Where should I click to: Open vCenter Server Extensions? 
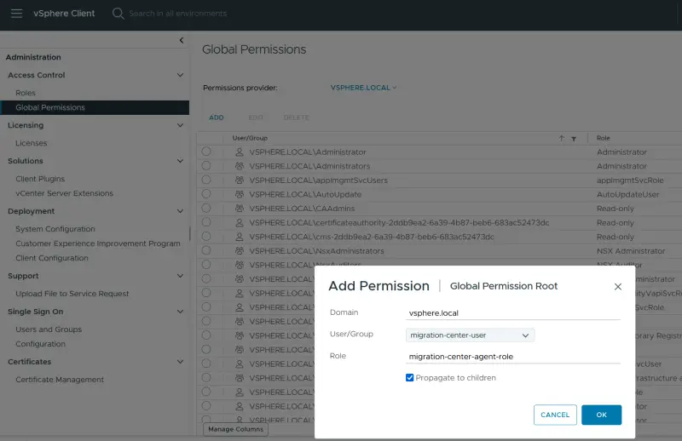(x=65, y=193)
